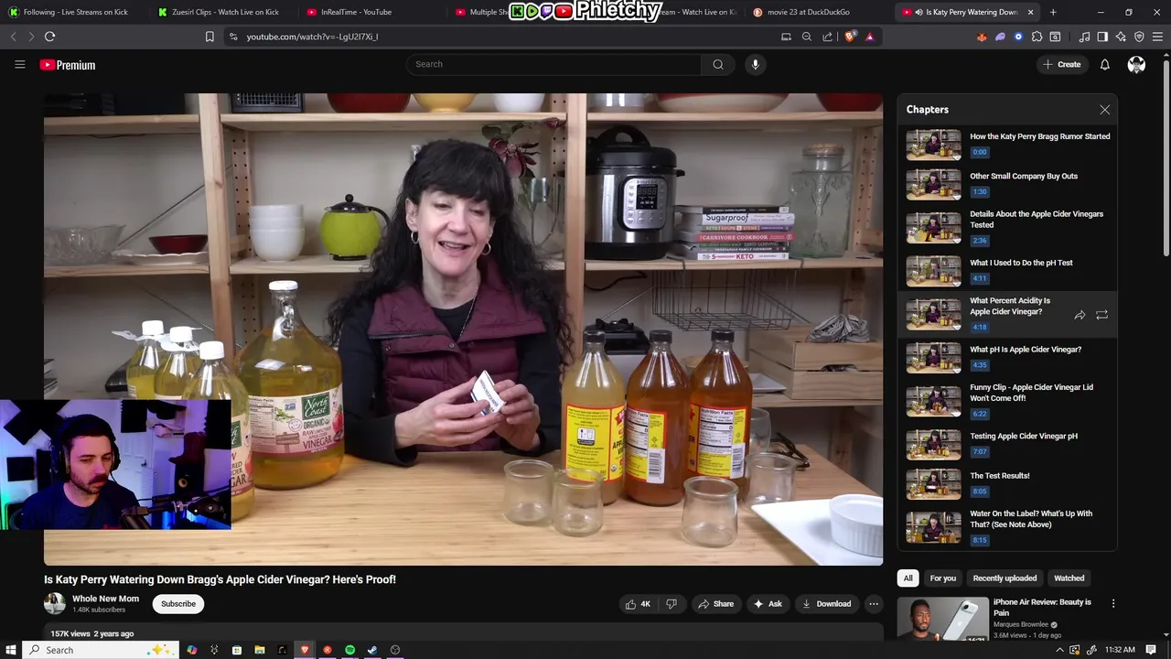Open Steam from the taskbar
The image size is (1171, 659).
(x=372, y=650)
